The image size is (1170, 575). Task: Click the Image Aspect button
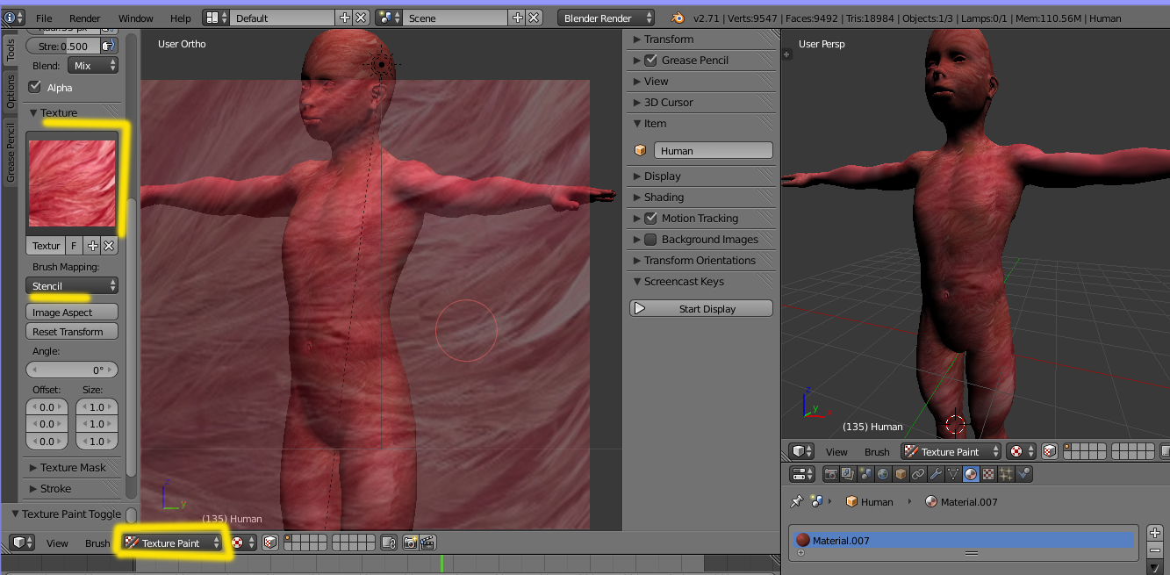point(72,313)
